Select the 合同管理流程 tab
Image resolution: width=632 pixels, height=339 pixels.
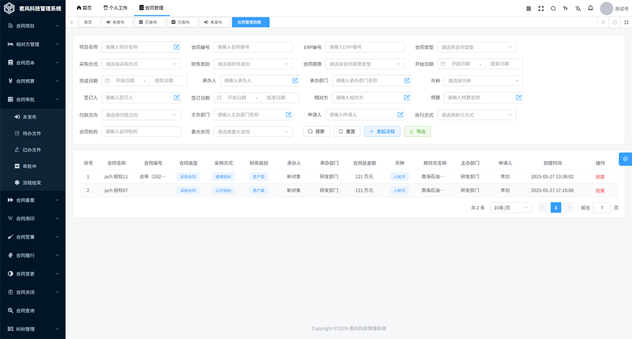pyautogui.click(x=250, y=22)
